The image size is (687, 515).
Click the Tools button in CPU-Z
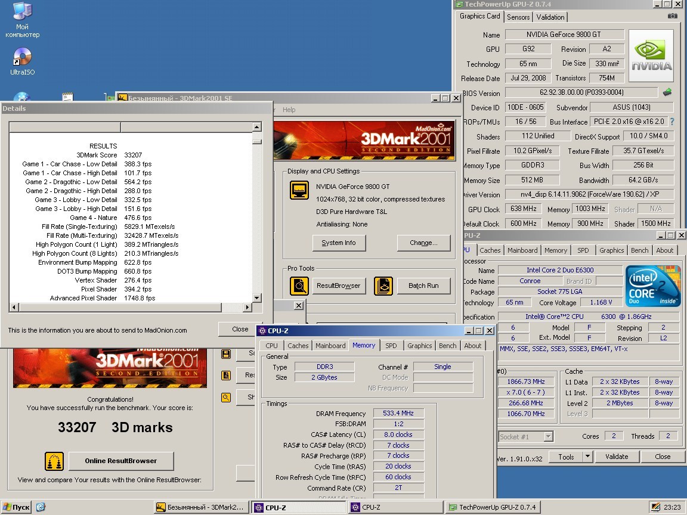coord(566,457)
